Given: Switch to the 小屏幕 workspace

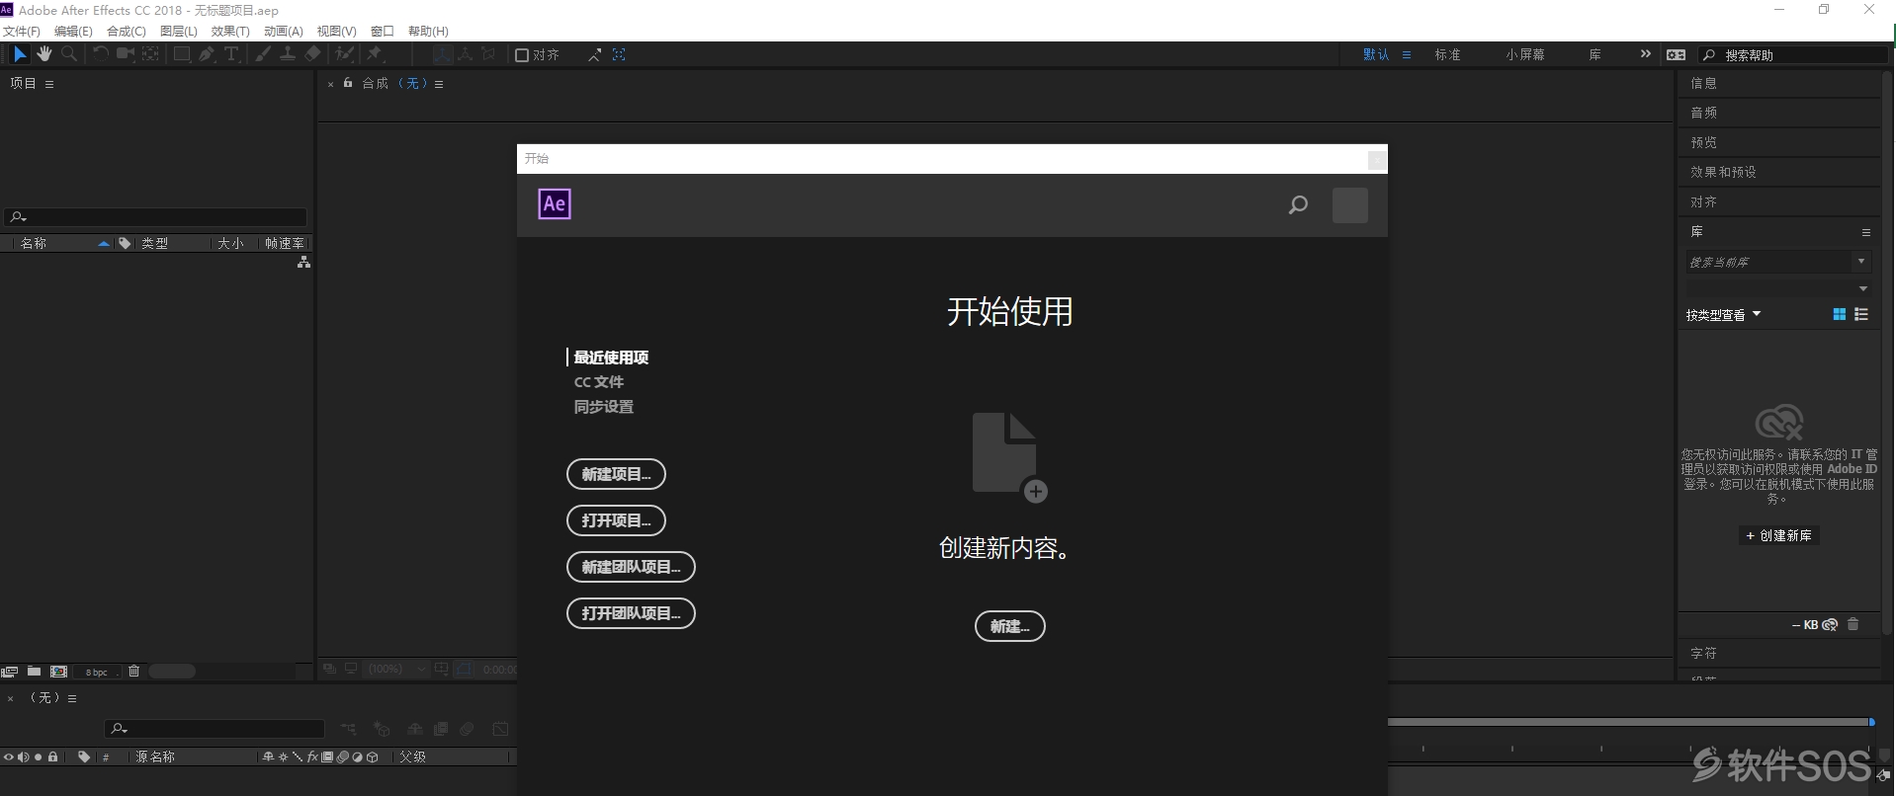Looking at the screenshot, I should 1525,55.
